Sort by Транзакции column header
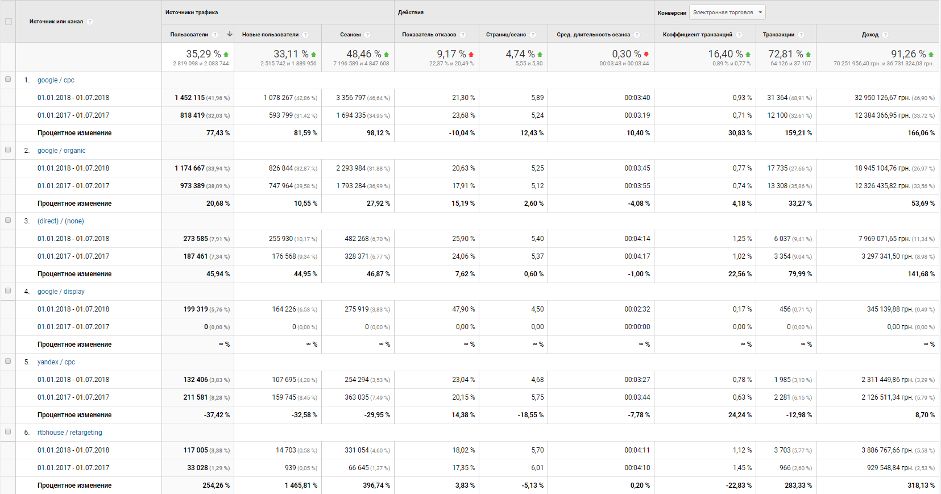This screenshot has height=494, width=941. 779,35
